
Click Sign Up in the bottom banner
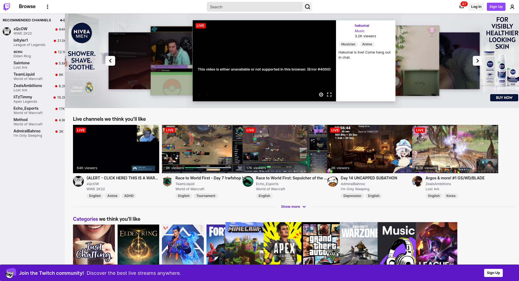(493, 273)
